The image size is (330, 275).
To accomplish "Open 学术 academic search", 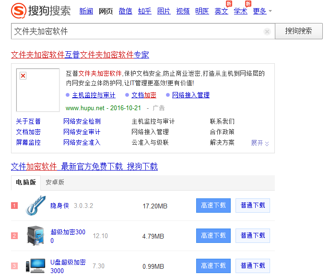I will pyautogui.click(x=241, y=11).
